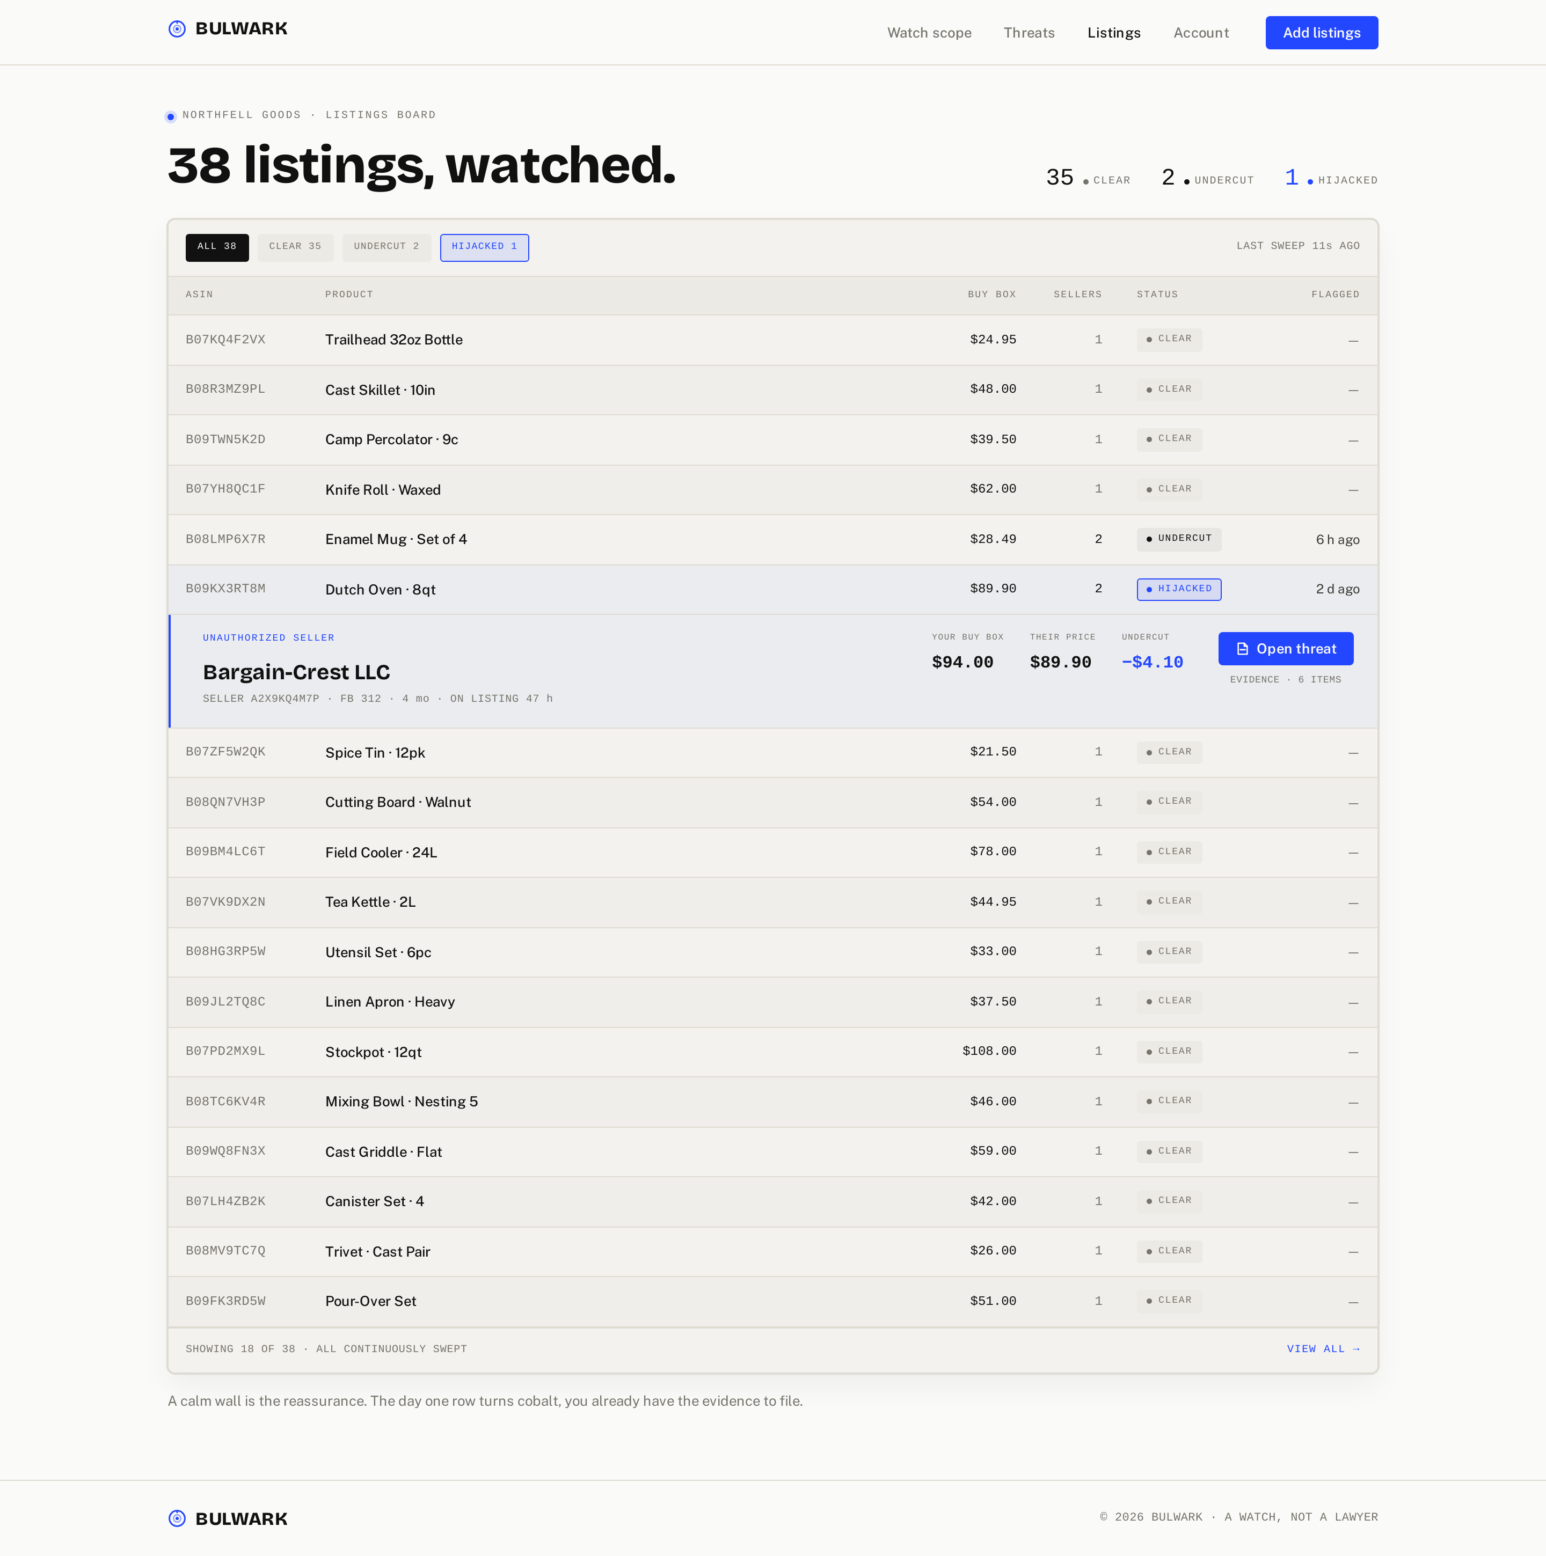Go to Threats in the navigation

[1029, 33]
